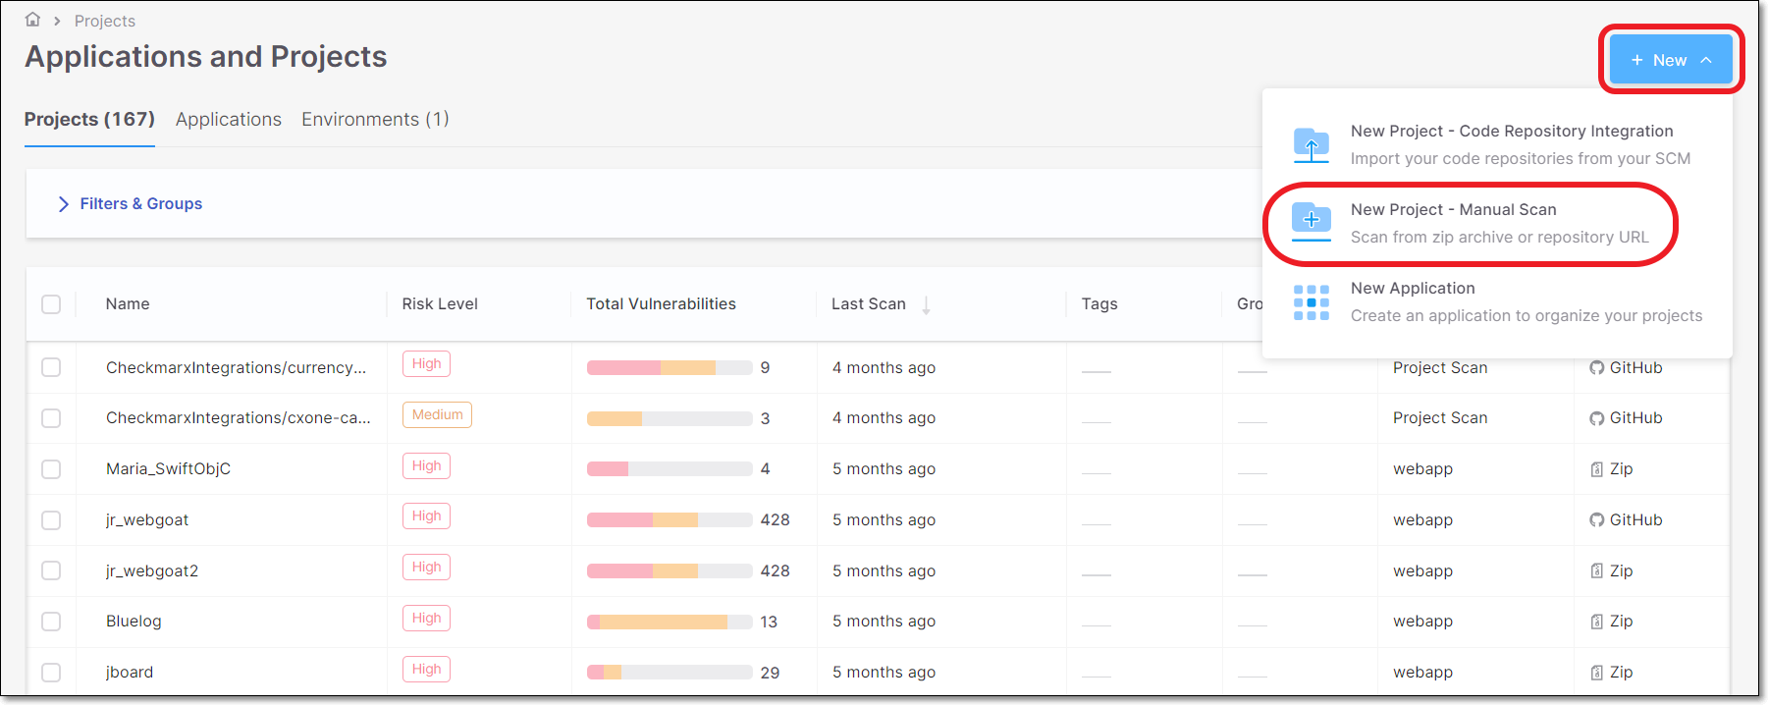Click the Medium risk badge
The image size is (1768, 705).
[x=437, y=415]
